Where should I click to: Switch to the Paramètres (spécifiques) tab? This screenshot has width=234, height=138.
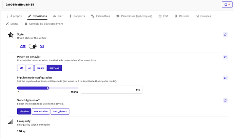(134, 16)
